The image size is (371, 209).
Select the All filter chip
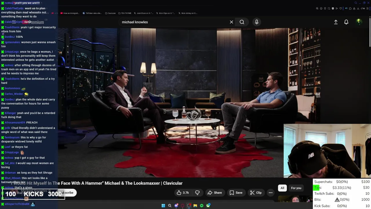click(282, 188)
